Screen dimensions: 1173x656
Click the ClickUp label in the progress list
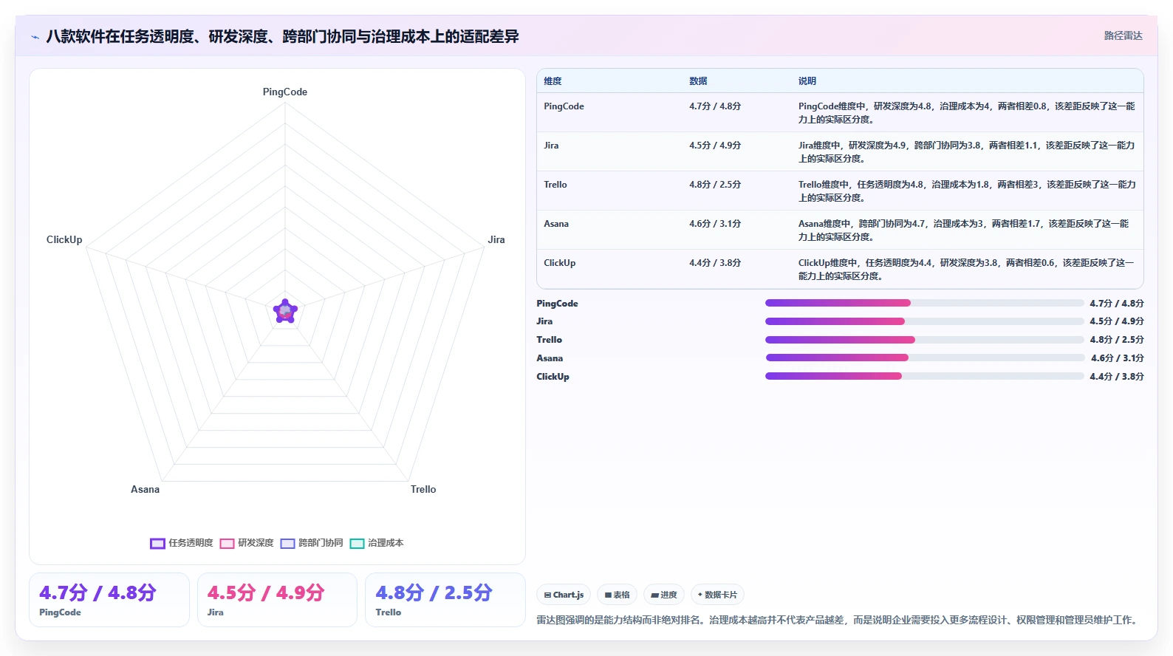[553, 377]
